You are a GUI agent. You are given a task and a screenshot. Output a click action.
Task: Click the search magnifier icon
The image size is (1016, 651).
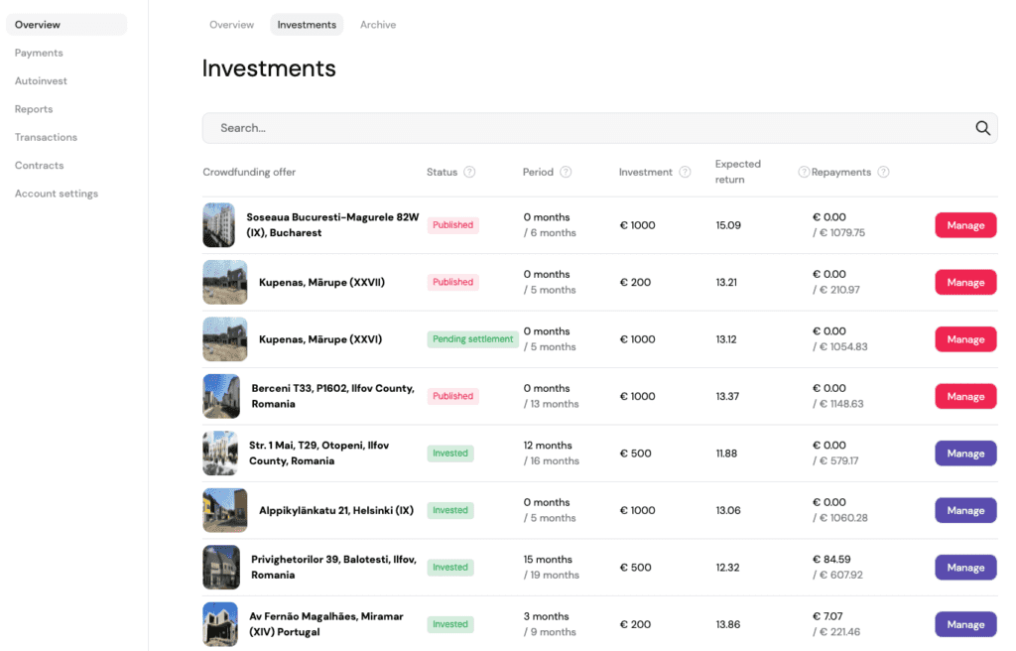[x=982, y=128]
